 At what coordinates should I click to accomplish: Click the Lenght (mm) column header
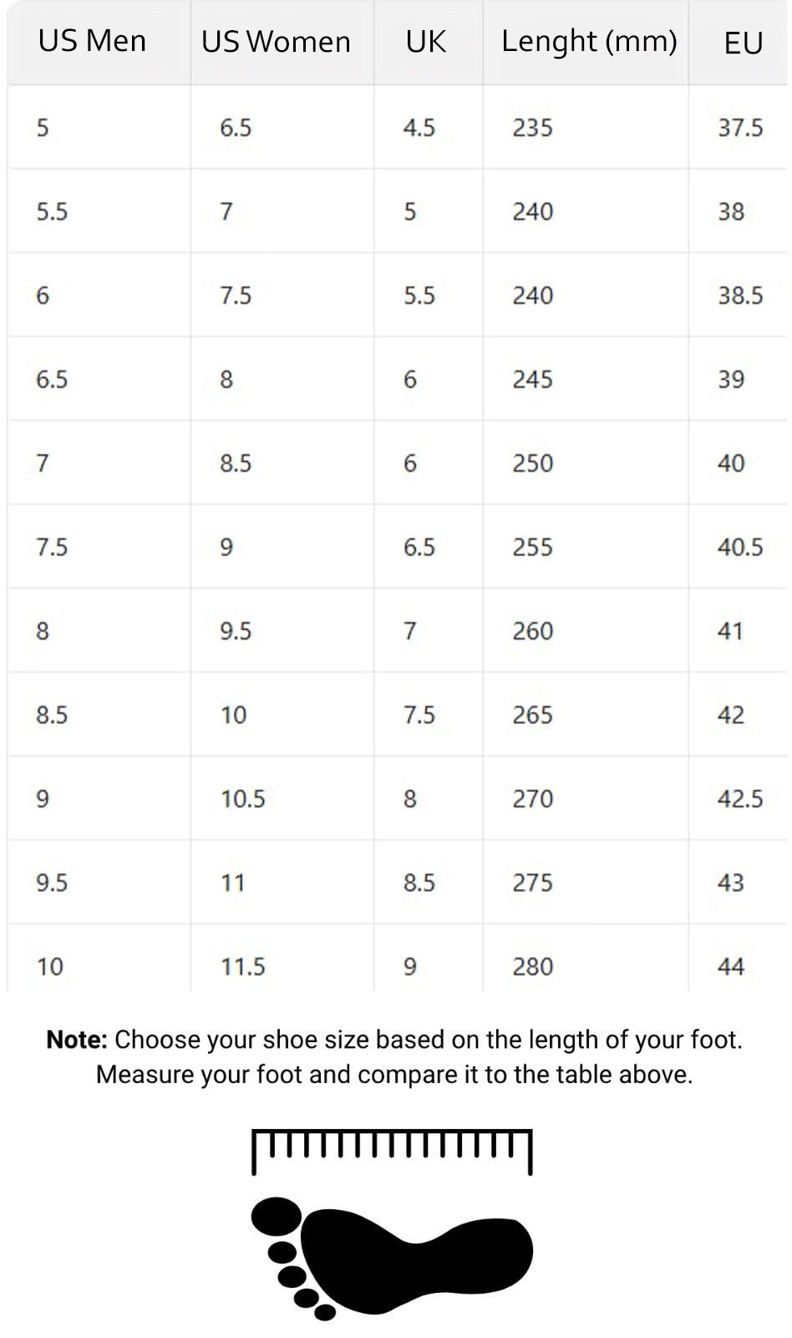point(589,42)
